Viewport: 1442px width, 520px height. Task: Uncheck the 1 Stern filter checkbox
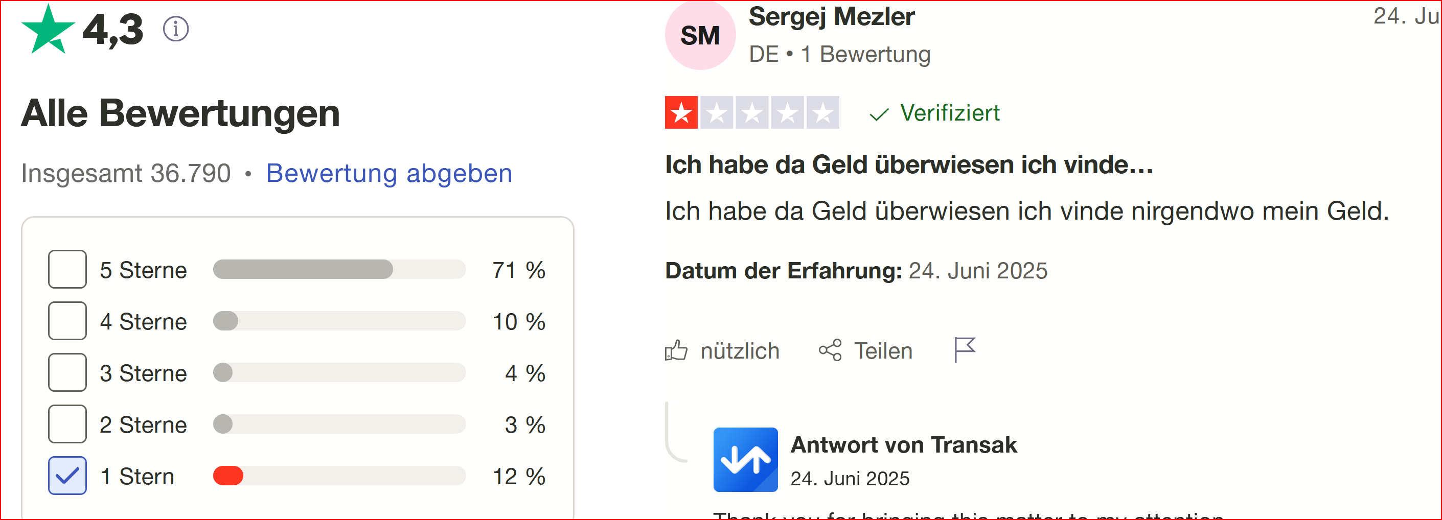click(67, 476)
